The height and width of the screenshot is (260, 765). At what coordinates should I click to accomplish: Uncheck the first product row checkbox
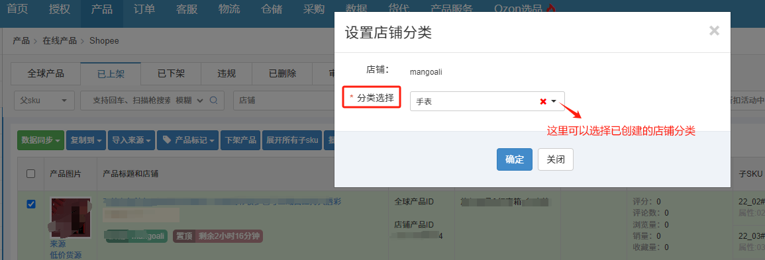(30, 204)
